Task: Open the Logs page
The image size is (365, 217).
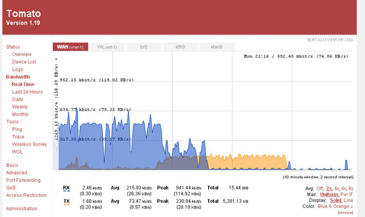Action: (18, 69)
